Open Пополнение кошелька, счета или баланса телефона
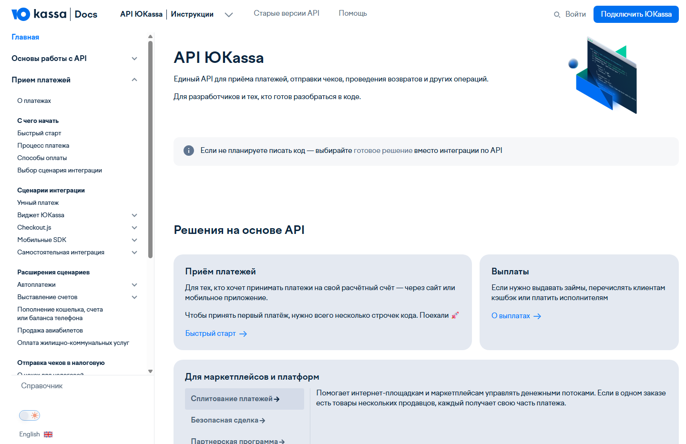Image resolution: width=686 pixels, height=444 pixels. (60, 314)
